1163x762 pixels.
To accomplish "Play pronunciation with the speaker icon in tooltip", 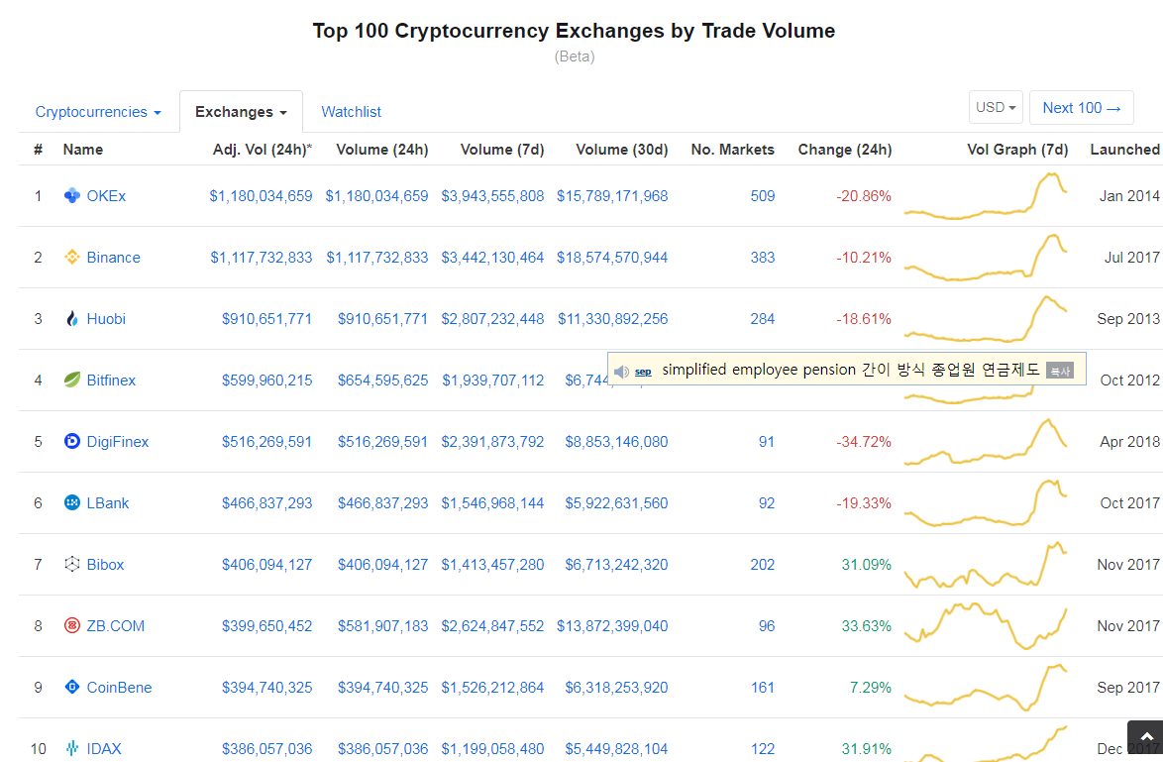I will [621, 371].
